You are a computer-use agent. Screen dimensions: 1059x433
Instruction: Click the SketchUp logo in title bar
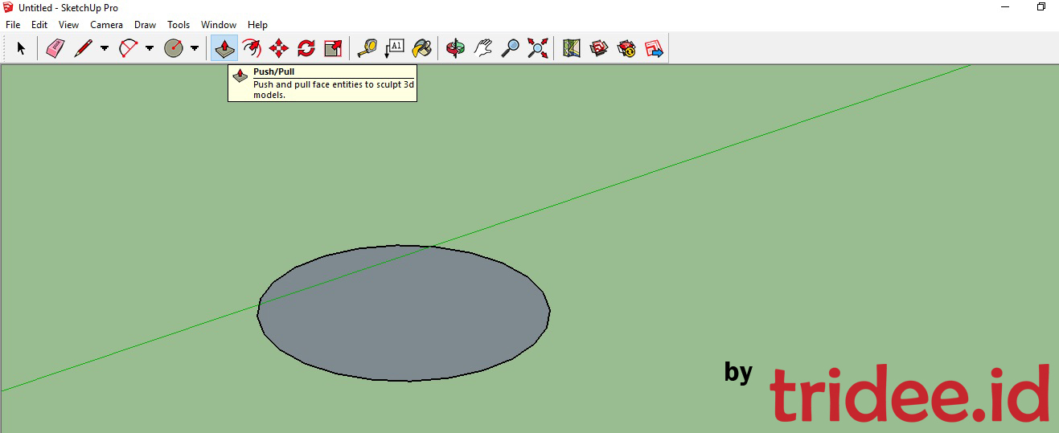click(x=8, y=7)
